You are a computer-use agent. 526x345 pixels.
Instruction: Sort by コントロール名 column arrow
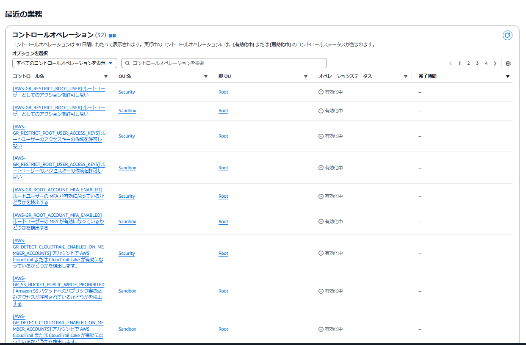pyautogui.click(x=106, y=77)
